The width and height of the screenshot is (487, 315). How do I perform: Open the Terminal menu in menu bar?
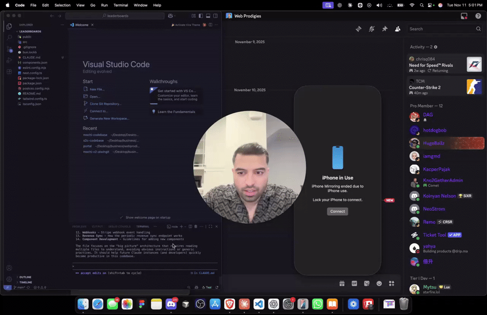121,5
